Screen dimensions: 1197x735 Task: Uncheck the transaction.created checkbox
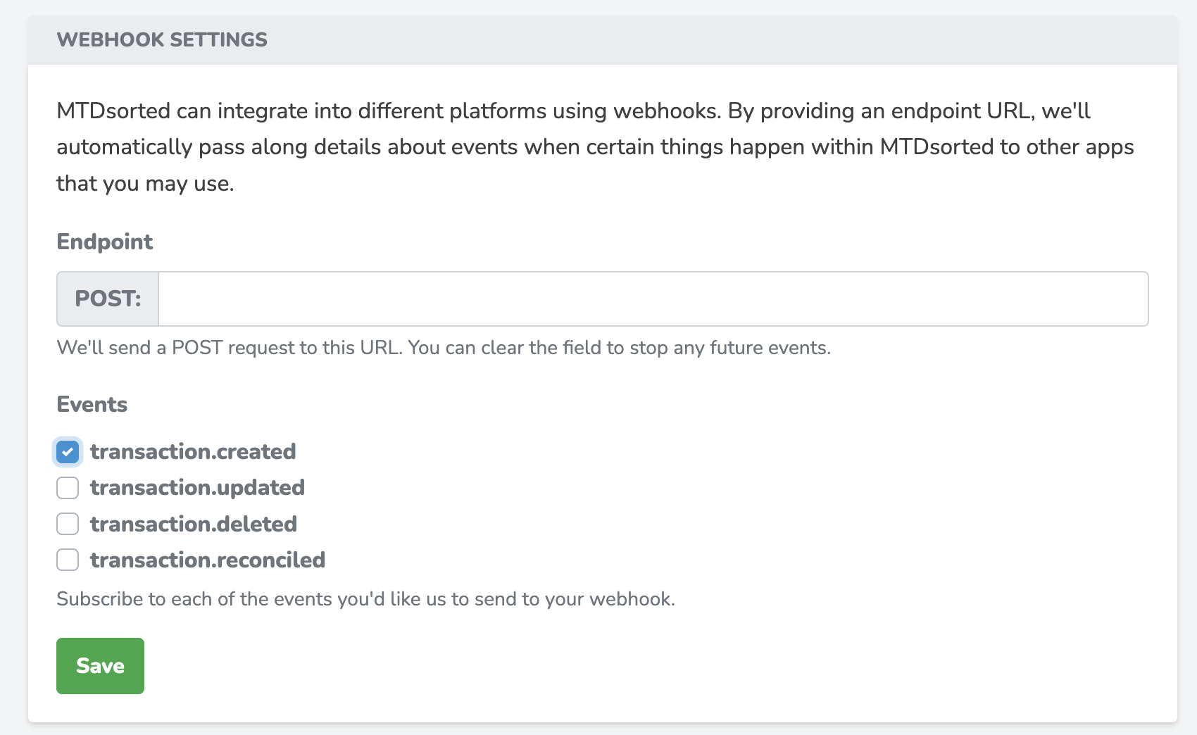coord(68,451)
